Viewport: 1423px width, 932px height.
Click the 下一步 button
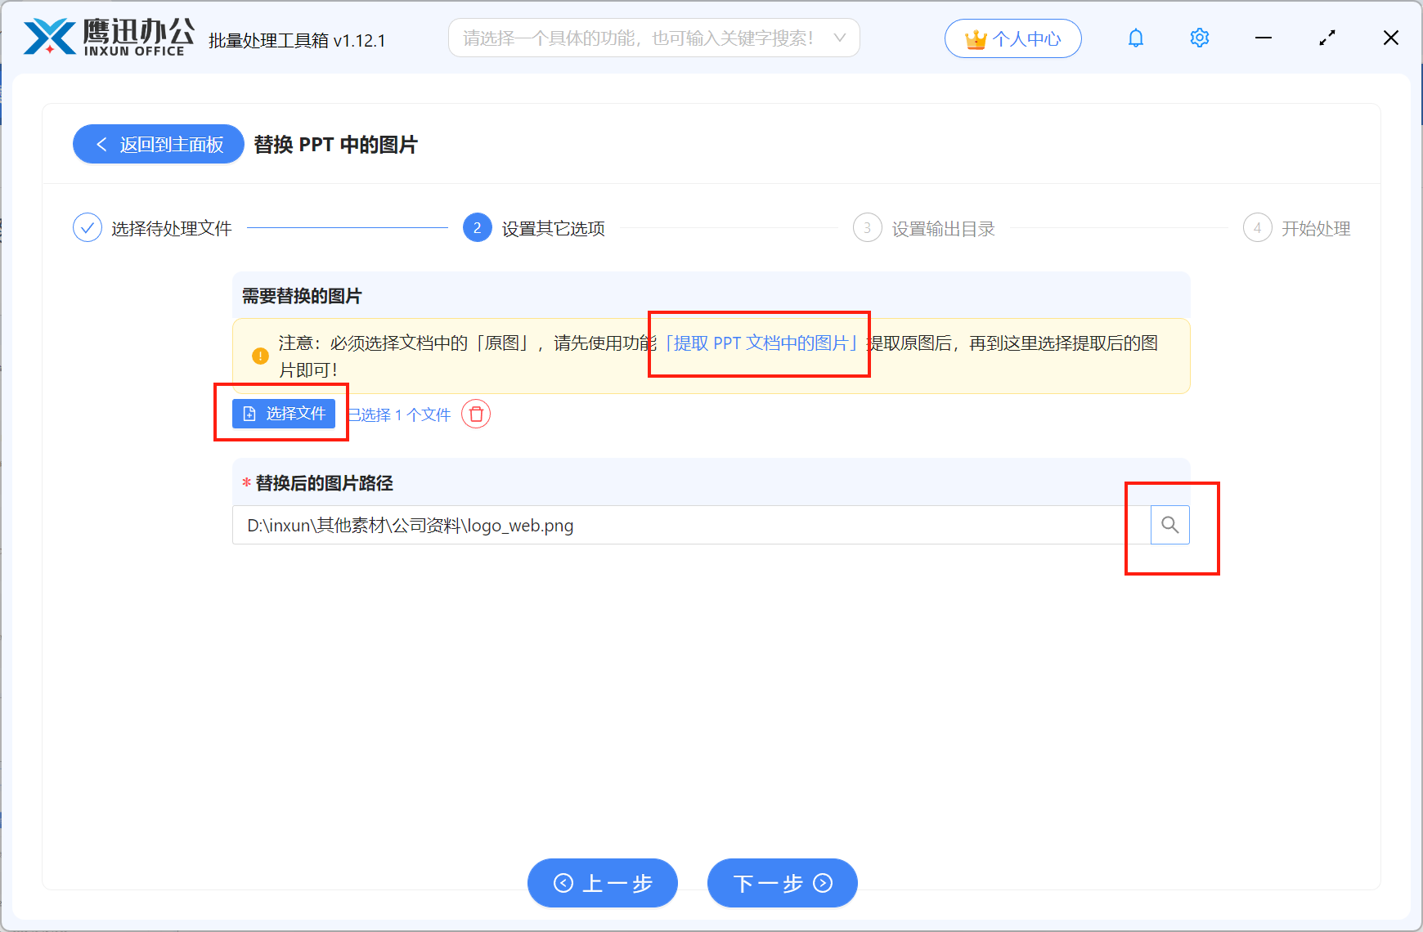[782, 883]
